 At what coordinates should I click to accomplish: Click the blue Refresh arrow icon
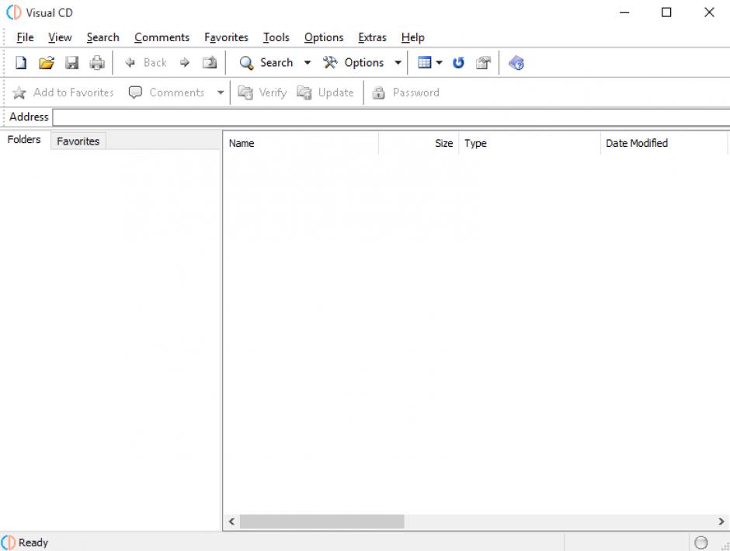coord(458,62)
